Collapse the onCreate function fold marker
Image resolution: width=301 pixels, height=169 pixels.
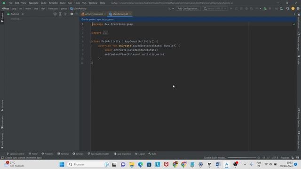(x=91, y=46)
